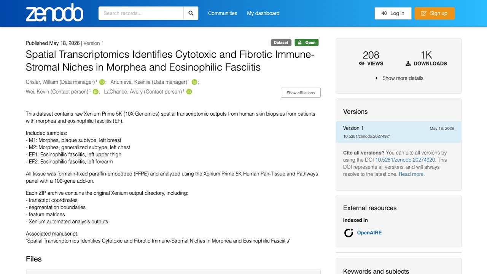Click the 'segmentation boundaries' list line
This screenshot has width=487, height=274.
(56, 207)
